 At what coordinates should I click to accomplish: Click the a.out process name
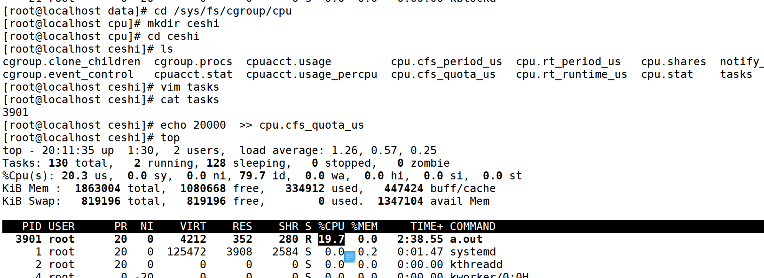click(466, 239)
